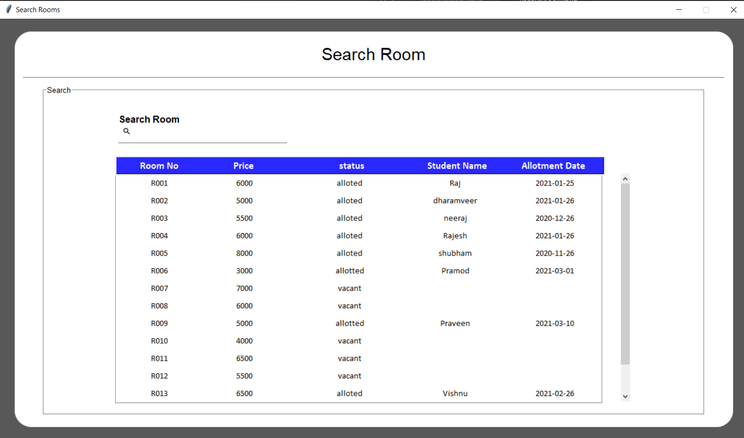This screenshot has width=744, height=438.
Task: Click the vertical scrollbar thumb
Action: click(625, 273)
